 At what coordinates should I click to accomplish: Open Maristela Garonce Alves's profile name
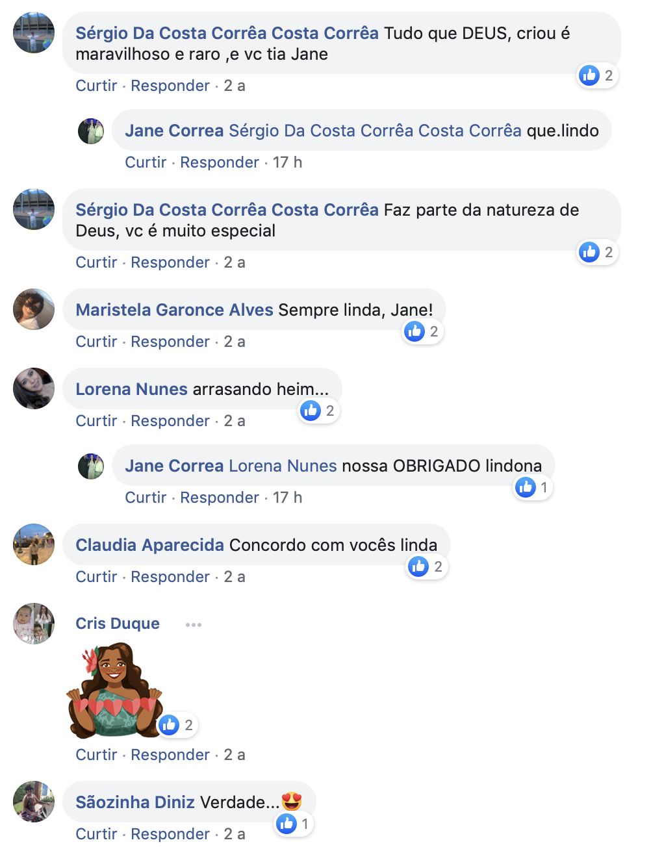[x=174, y=310]
